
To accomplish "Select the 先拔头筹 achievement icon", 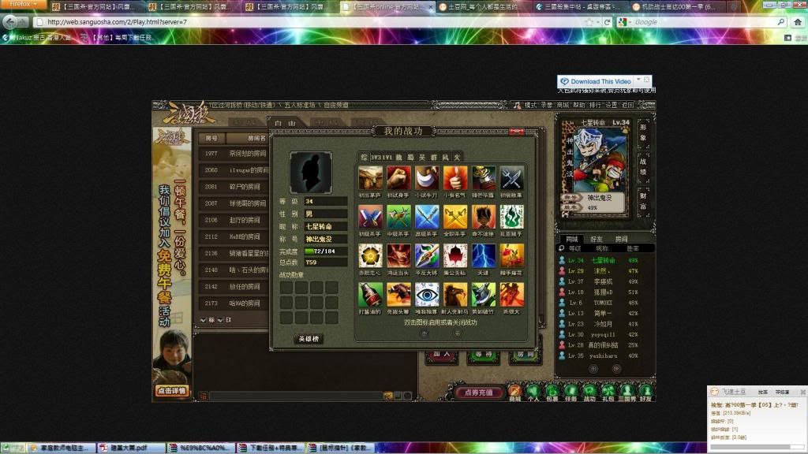I will [x=398, y=295].
